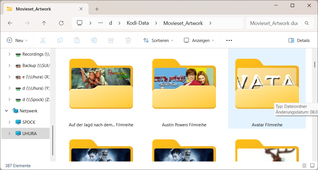The height and width of the screenshot is (170, 318).
Task: Show hidden path with breadcrumb ellipsis
Action: [100, 23]
